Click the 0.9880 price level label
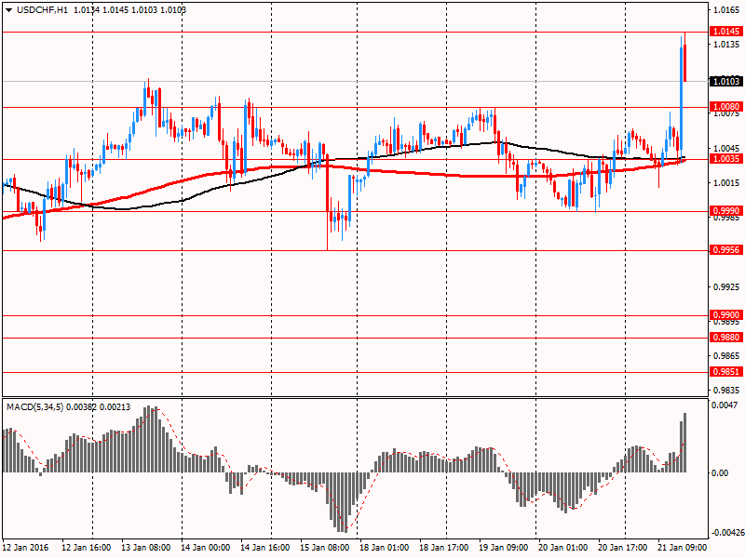Screen dimensions: 745x558 (725, 338)
